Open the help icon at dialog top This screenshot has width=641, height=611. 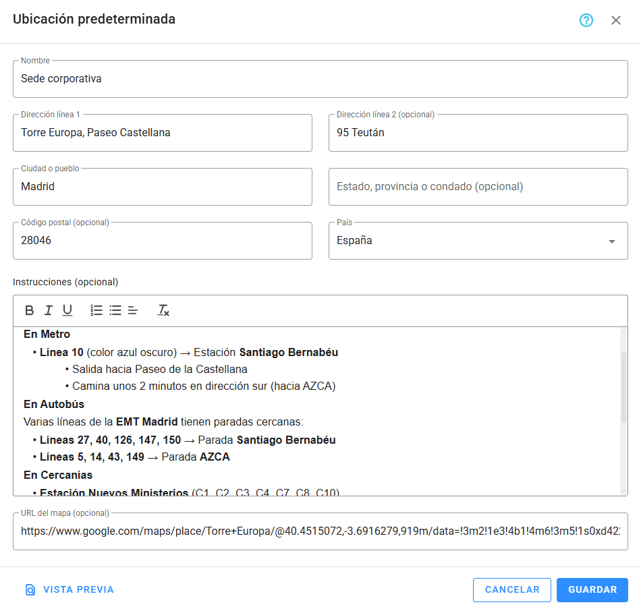[586, 20]
